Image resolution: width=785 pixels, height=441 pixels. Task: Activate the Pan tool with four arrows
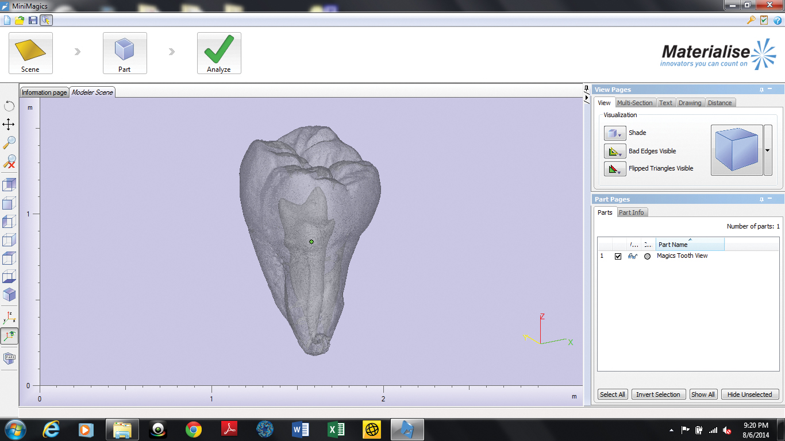(9, 124)
